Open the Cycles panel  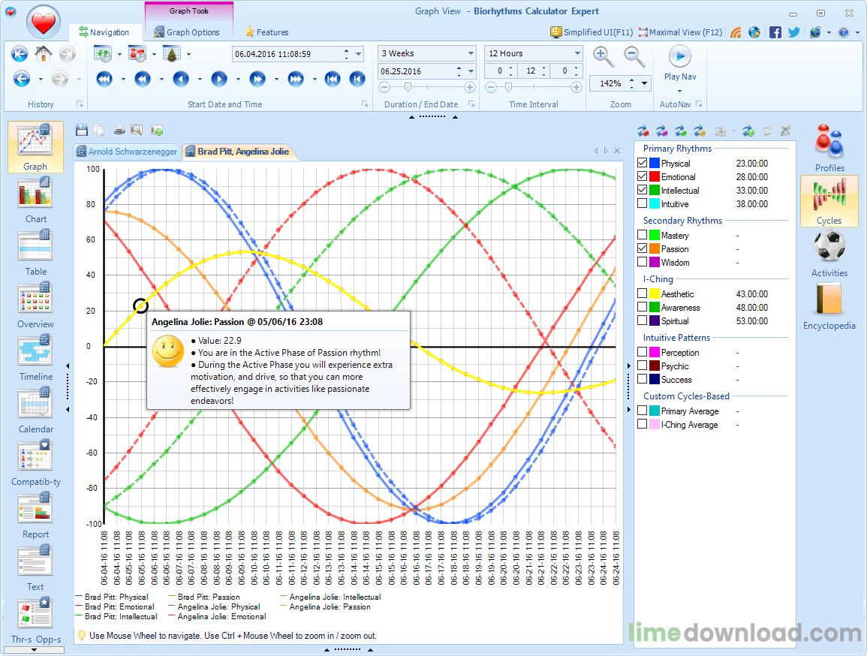click(x=829, y=200)
